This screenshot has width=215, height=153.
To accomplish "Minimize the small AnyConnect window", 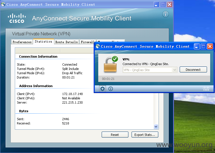I will 196,47.
